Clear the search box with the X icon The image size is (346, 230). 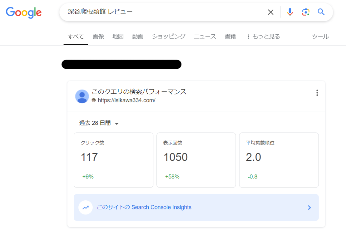(271, 12)
